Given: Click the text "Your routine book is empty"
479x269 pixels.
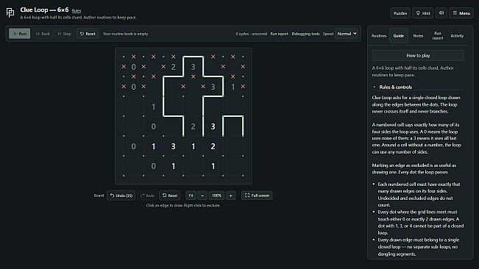Looking at the screenshot, I should [x=125, y=34].
